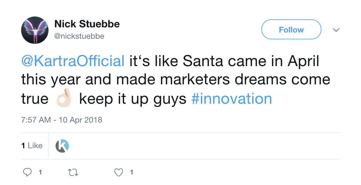Open the @nickstuebbe handle
The width and height of the screenshot is (361, 185).
pyautogui.click(x=79, y=36)
